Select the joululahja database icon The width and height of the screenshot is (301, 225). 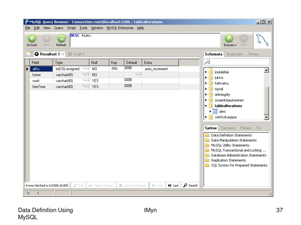(x=210, y=72)
